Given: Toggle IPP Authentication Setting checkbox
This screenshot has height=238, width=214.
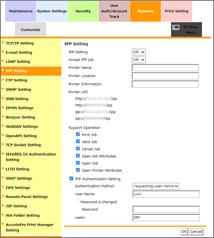Looking at the screenshot, I should coord(71,178).
